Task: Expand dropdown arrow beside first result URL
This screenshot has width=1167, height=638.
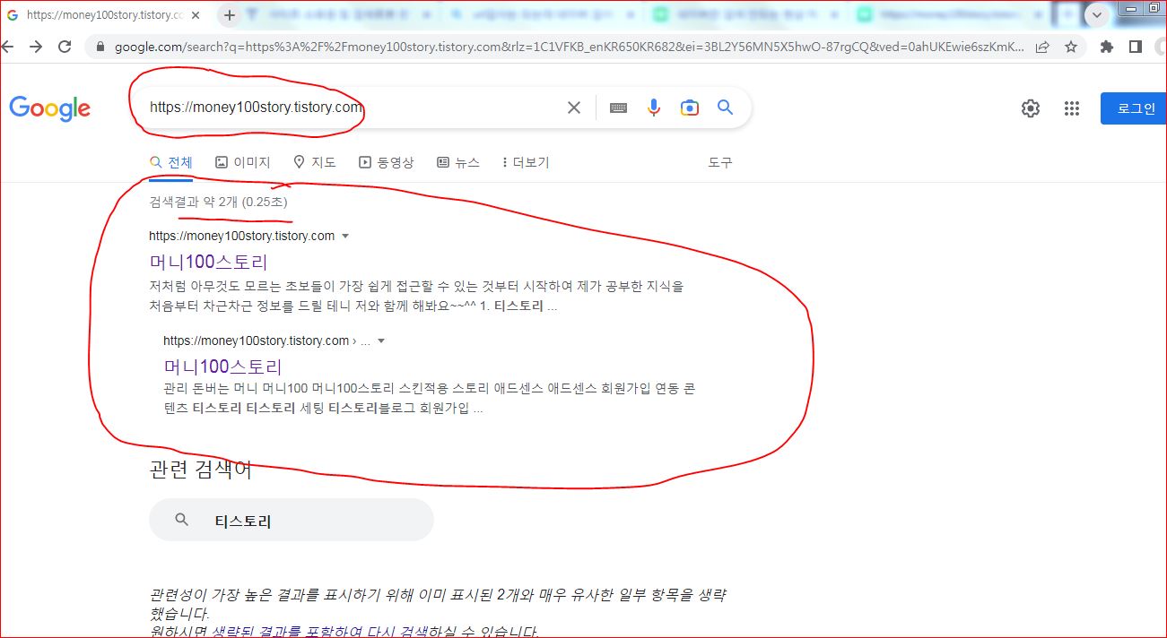Action: 346,237
